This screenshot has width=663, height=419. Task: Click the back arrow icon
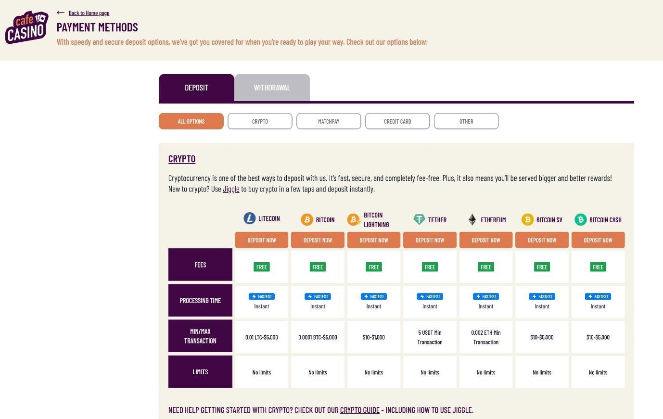pos(61,13)
